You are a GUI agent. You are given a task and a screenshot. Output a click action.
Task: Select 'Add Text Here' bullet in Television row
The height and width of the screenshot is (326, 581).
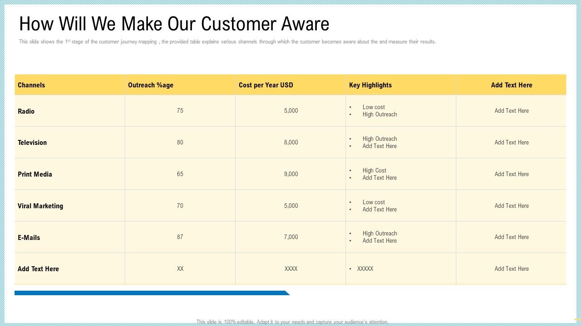[379, 146]
